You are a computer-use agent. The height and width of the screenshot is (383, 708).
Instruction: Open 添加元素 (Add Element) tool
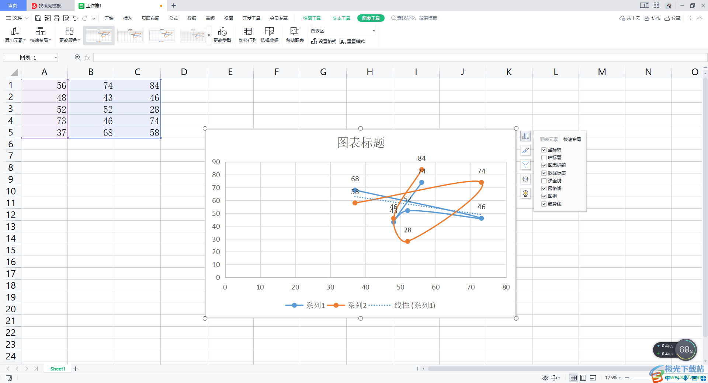pyautogui.click(x=15, y=35)
